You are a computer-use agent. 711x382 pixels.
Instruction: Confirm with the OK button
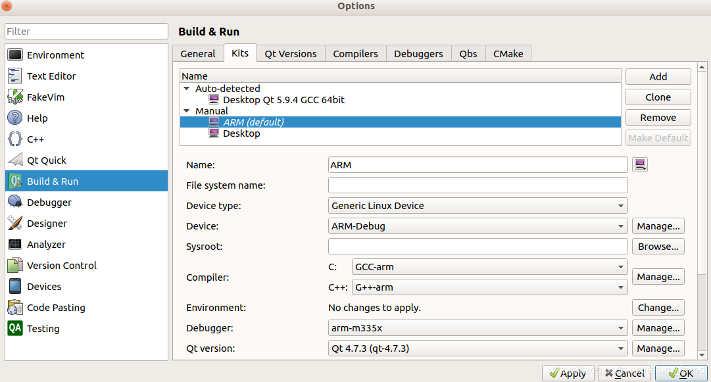tap(681, 373)
